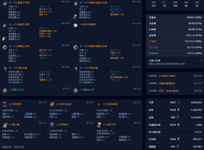Click small earring skin icon under 閃耀的暗龍王耳環
Viewport: 204px width, 150px height.
75,17
